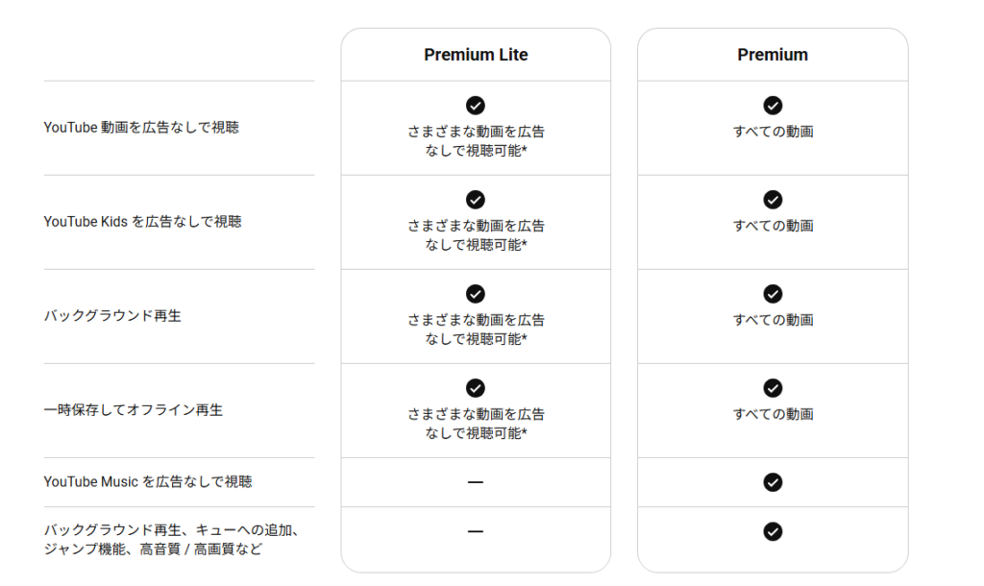Select the Premium column header
This screenshot has height=586, width=984.
773,55
